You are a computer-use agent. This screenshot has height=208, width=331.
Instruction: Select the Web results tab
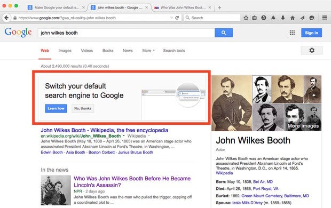[x=45, y=51]
